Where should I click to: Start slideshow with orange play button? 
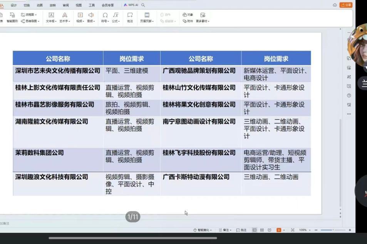click(x=279, y=230)
